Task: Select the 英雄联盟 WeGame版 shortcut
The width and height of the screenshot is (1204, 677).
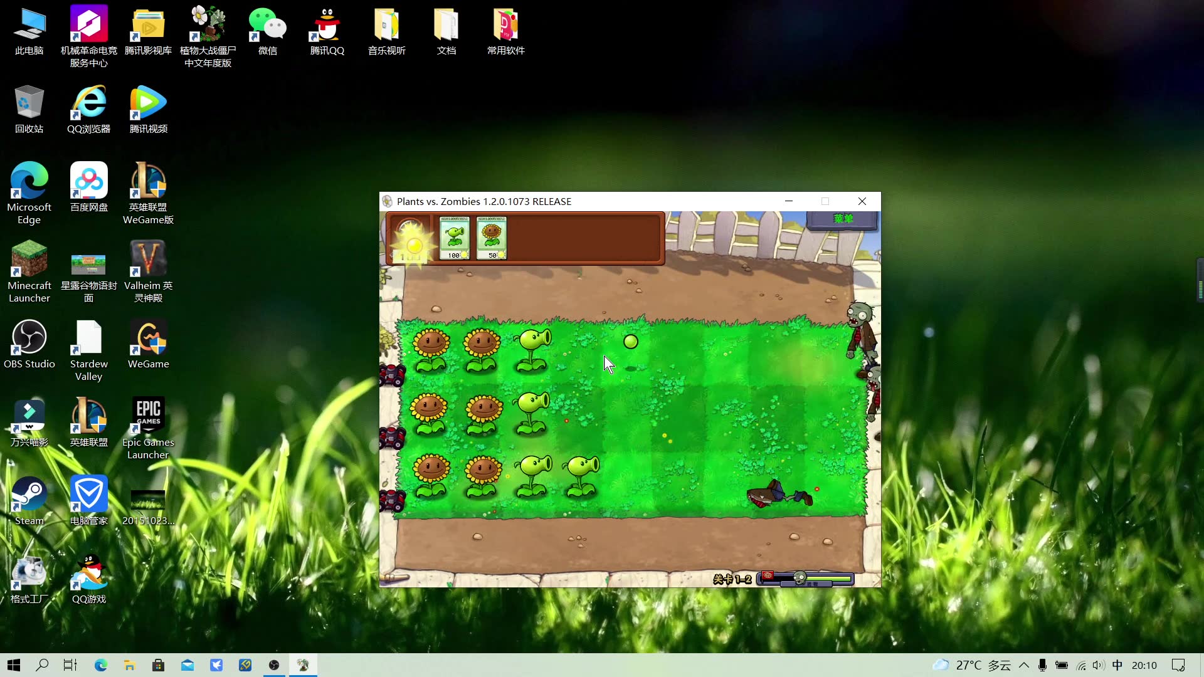Action: pos(149,194)
